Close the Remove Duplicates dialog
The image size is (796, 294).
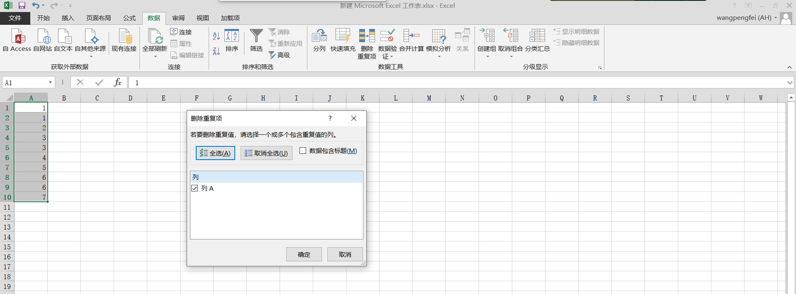point(354,118)
